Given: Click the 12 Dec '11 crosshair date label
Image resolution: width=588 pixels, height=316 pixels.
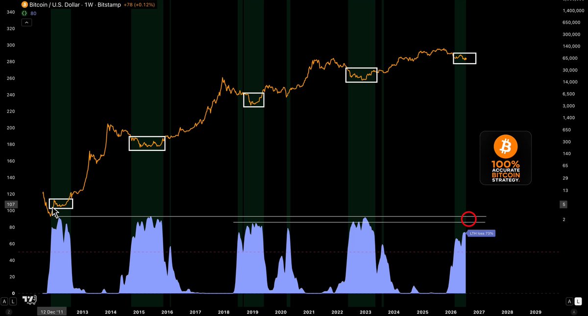Looking at the screenshot, I should (52, 312).
